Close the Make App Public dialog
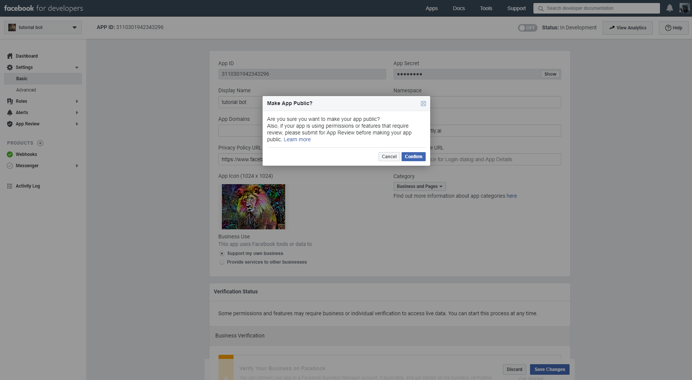The image size is (692, 380). [x=423, y=103]
